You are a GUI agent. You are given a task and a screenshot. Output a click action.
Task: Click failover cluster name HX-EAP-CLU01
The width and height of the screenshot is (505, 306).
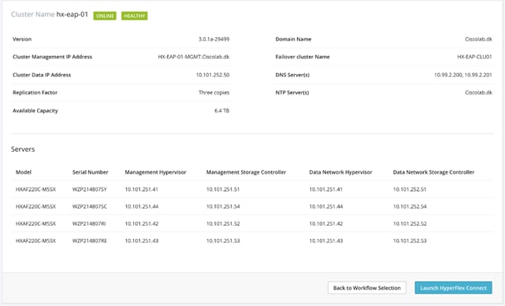(474, 57)
